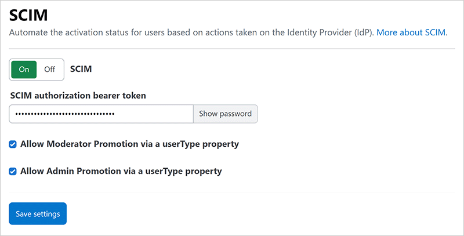Uncheck the Allow Moderator Promotion checkbox

tap(13, 144)
